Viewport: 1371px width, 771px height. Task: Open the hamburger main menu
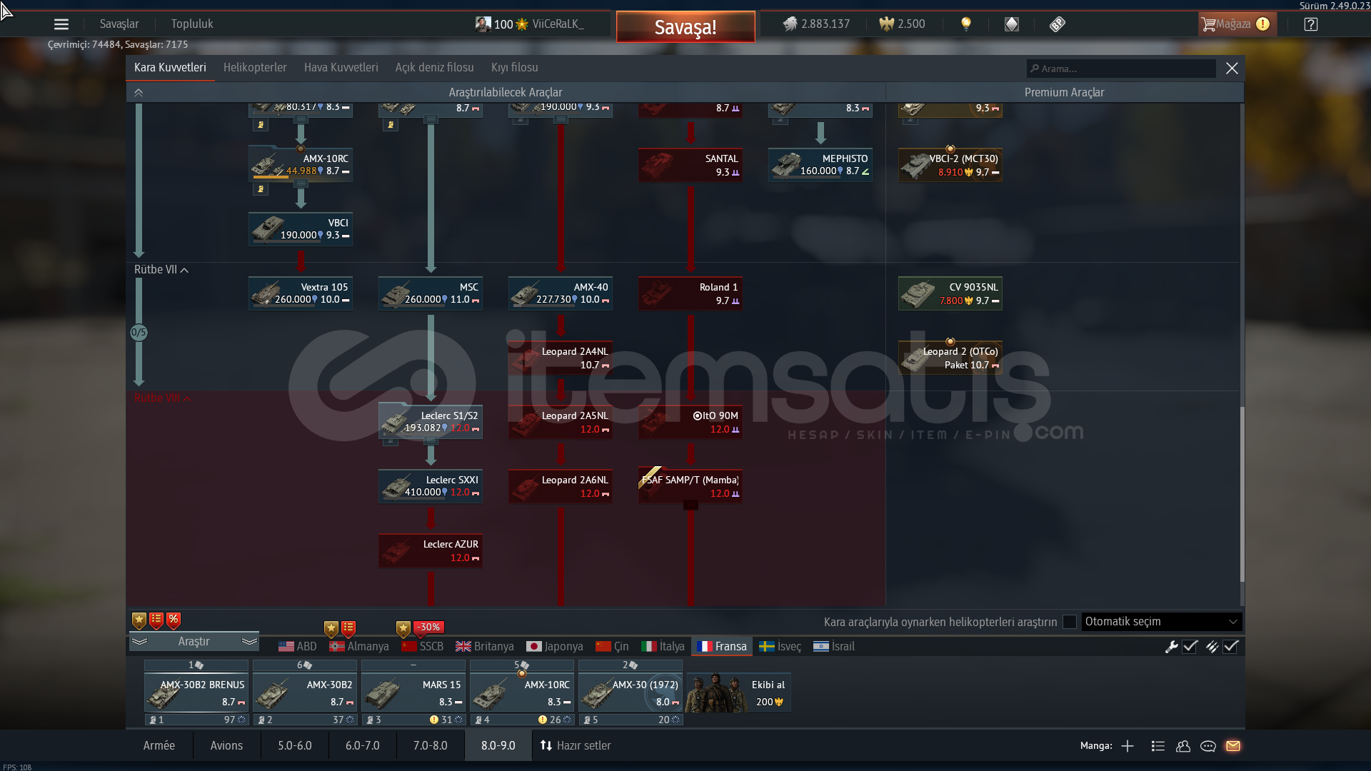[x=61, y=24]
